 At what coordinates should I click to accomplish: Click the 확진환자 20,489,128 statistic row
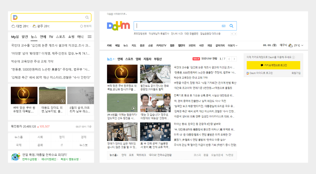pos(51,126)
